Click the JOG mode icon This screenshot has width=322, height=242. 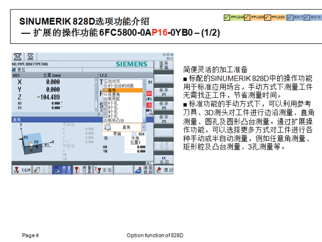point(30,56)
